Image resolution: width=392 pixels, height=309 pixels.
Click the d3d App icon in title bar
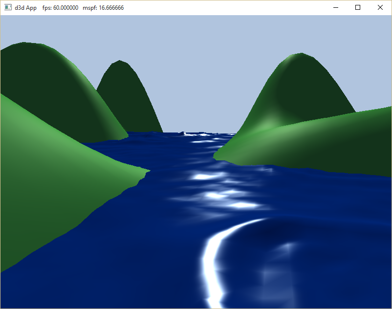(8, 8)
